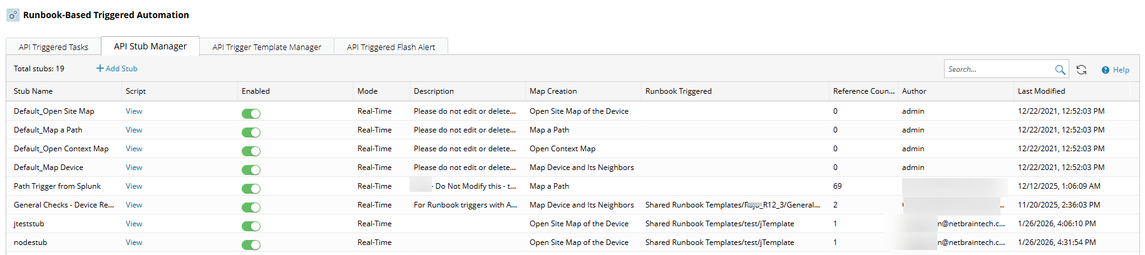Open the Help icon link
The width and height of the screenshot is (1145, 255).
coord(1106,70)
